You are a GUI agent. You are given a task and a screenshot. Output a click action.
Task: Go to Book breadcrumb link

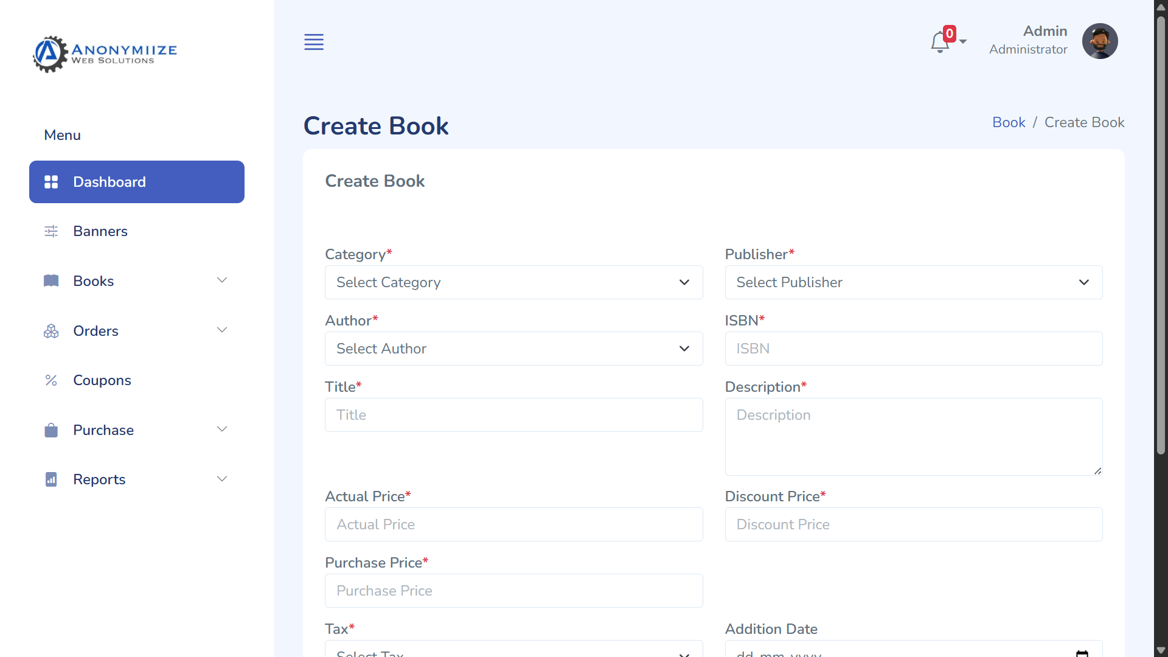coord(1009,122)
